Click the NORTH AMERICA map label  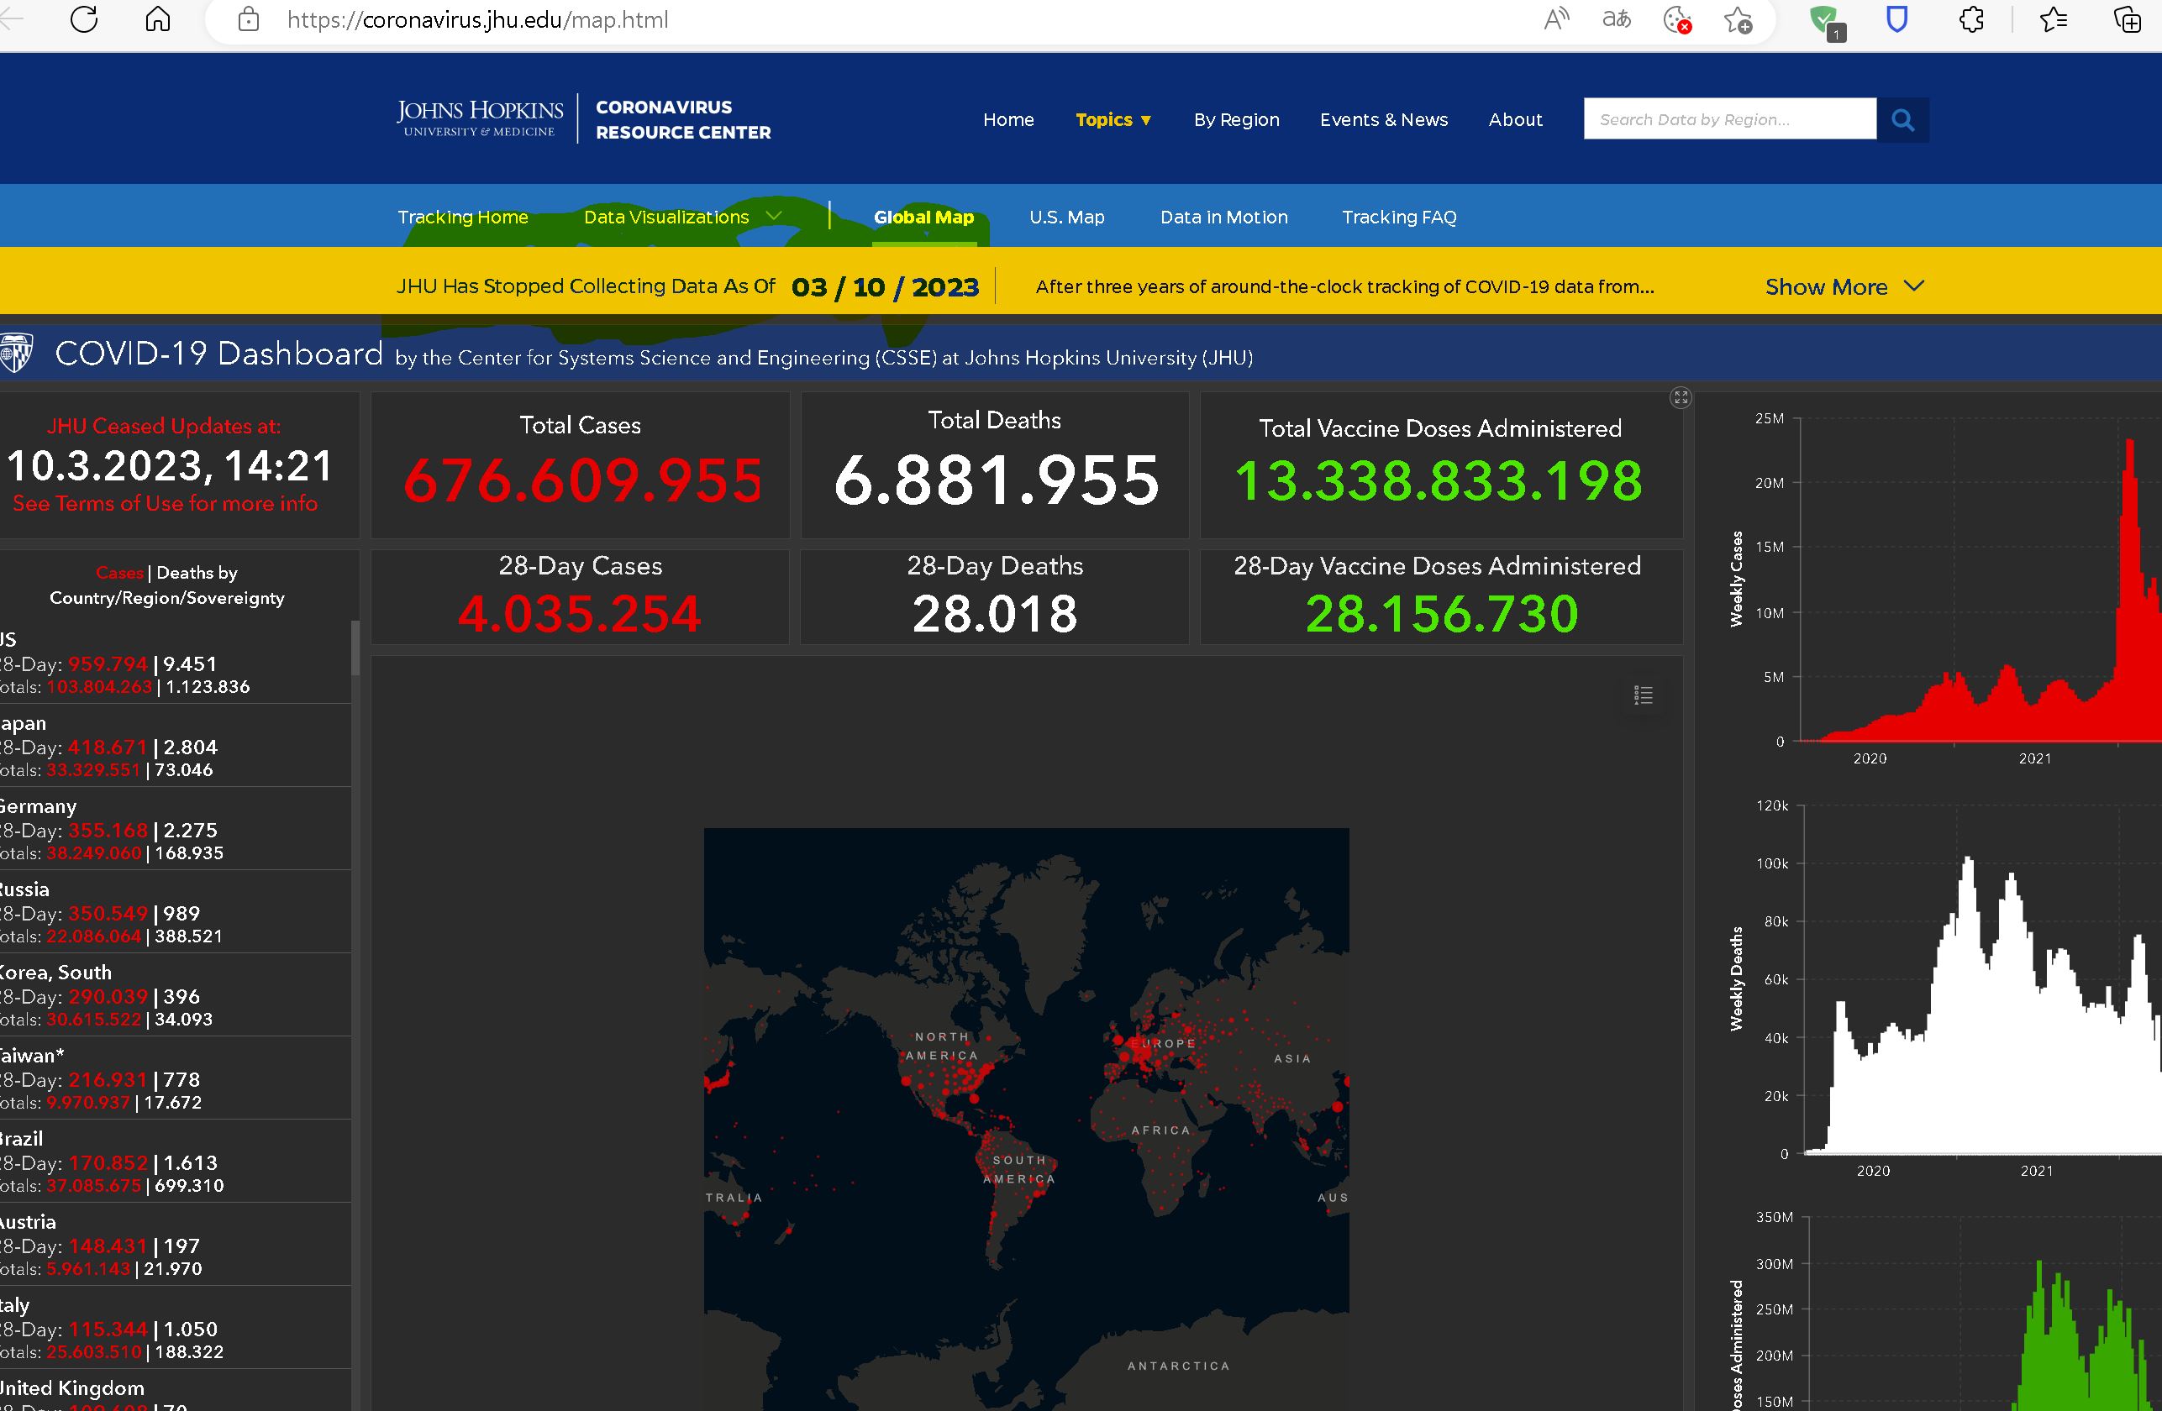click(x=942, y=1046)
